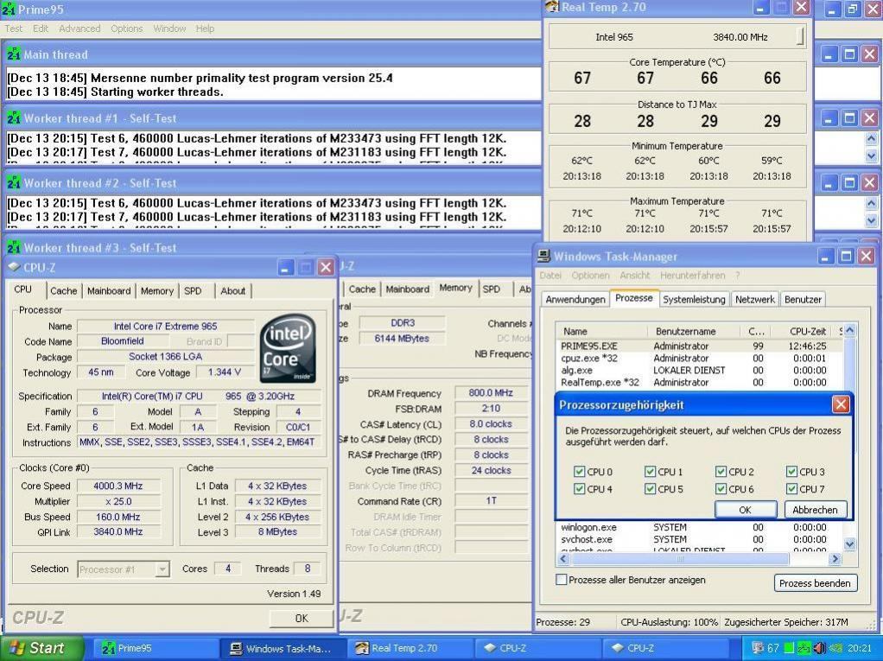Click the CPU-Z title bar icon
The height and width of the screenshot is (661, 883).
[15, 267]
